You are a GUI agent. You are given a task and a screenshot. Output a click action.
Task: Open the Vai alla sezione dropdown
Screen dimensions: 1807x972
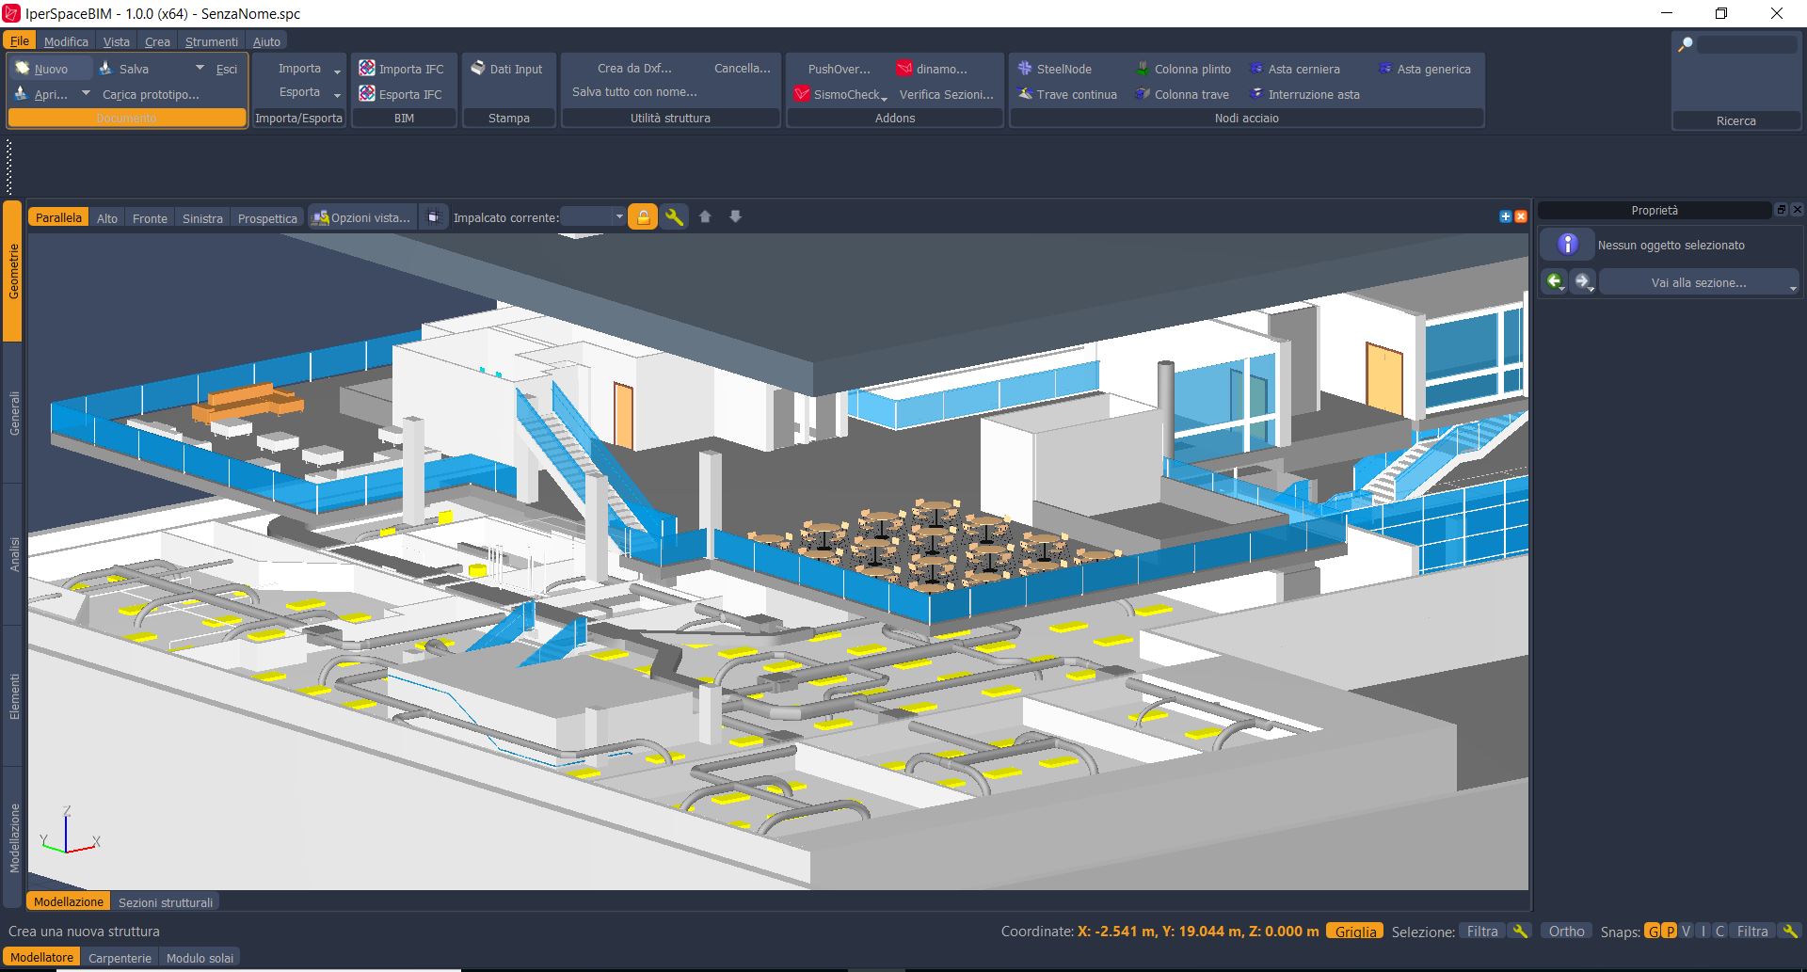pos(1699,282)
